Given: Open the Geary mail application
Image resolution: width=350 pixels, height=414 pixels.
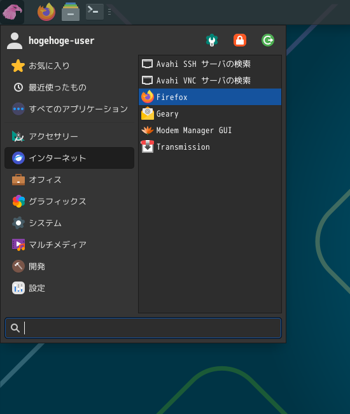Looking at the screenshot, I should click(x=210, y=113).
